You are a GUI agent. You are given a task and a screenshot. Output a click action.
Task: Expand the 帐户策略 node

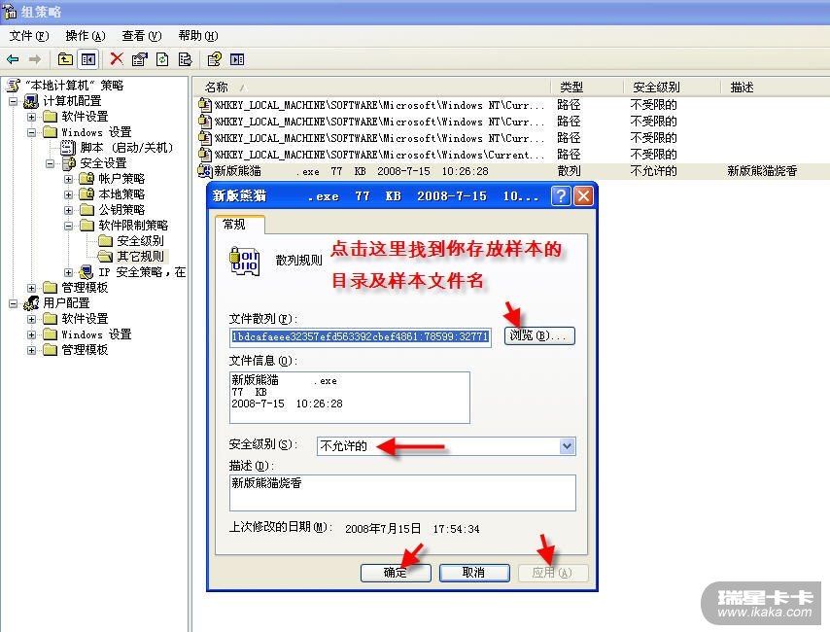pyautogui.click(x=68, y=179)
